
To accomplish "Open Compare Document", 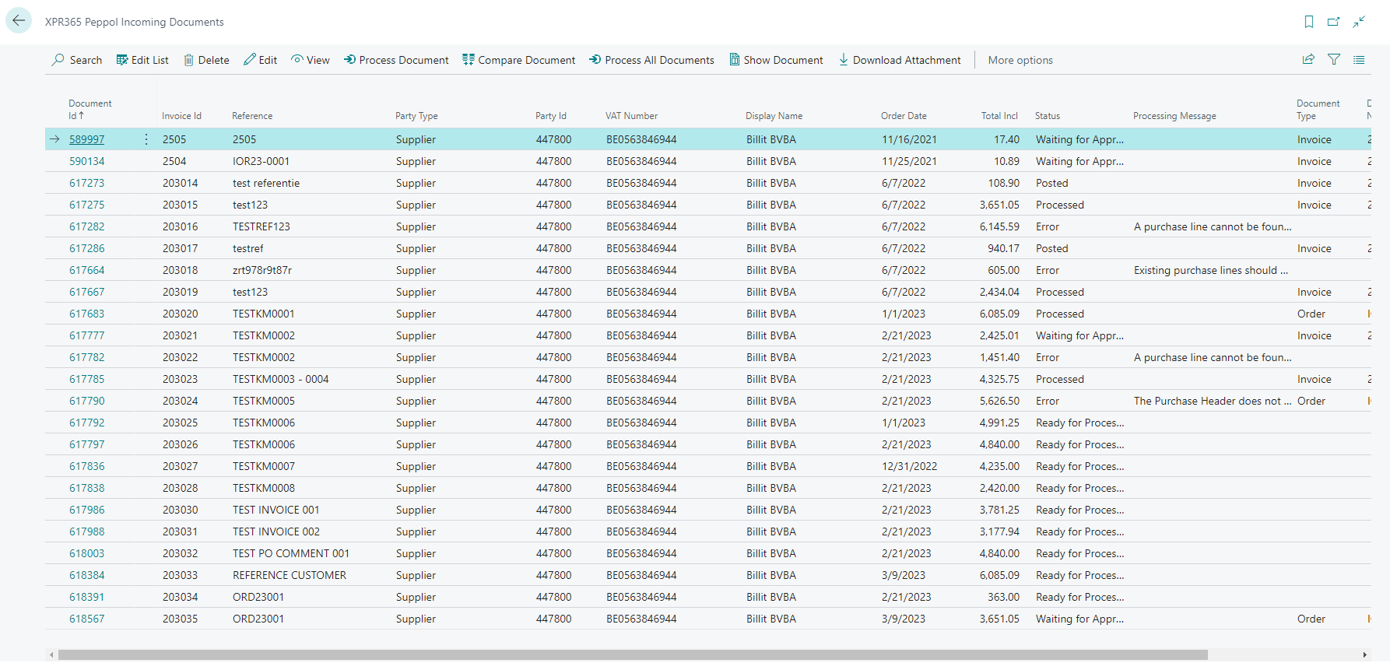I will (519, 60).
